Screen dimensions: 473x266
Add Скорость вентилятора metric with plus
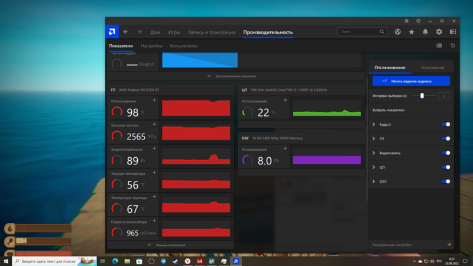[154, 220]
